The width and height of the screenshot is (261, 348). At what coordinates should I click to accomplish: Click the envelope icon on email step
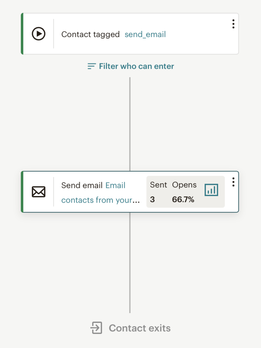(x=38, y=192)
